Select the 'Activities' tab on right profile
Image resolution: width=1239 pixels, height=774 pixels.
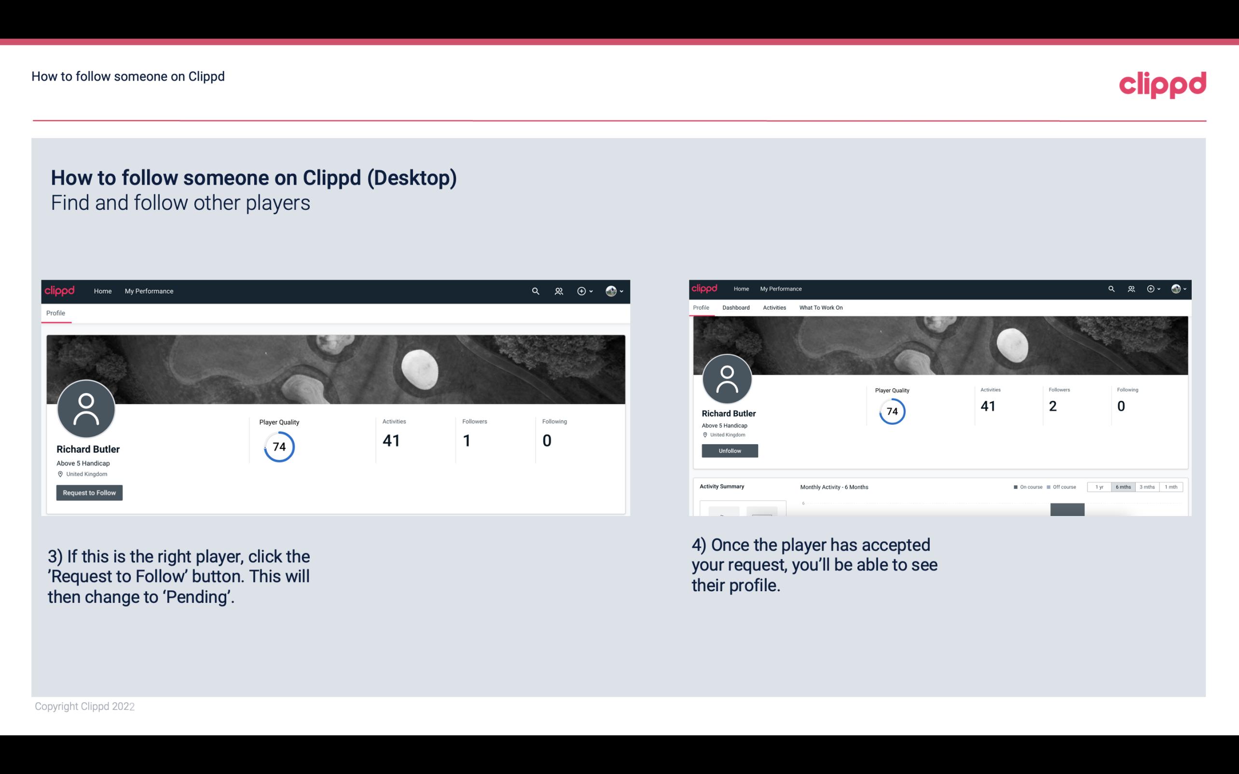(x=772, y=308)
